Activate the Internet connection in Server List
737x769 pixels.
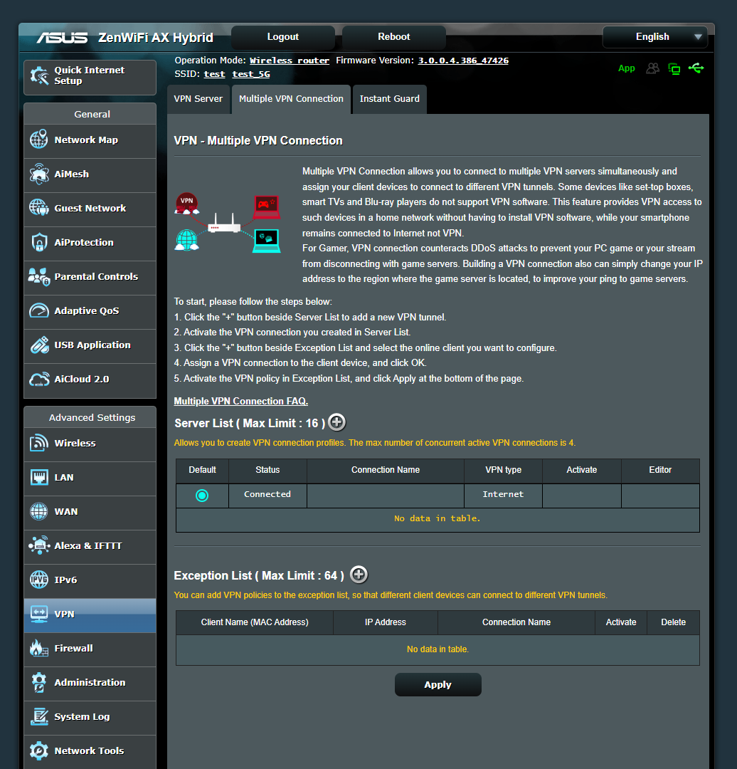pyautogui.click(x=581, y=494)
